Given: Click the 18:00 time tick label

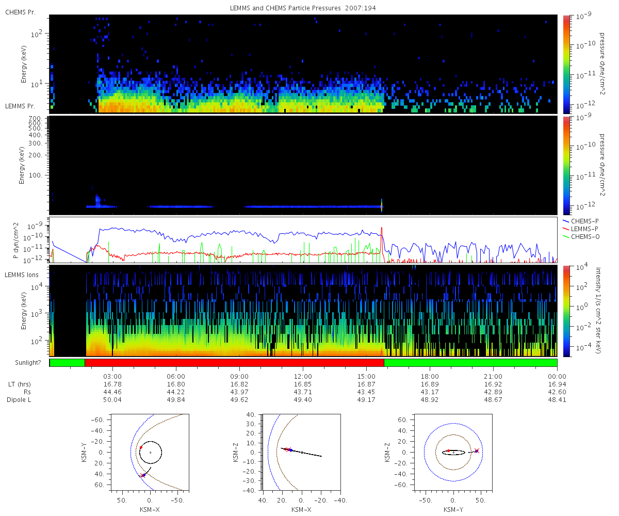Looking at the screenshot, I should (430, 376).
